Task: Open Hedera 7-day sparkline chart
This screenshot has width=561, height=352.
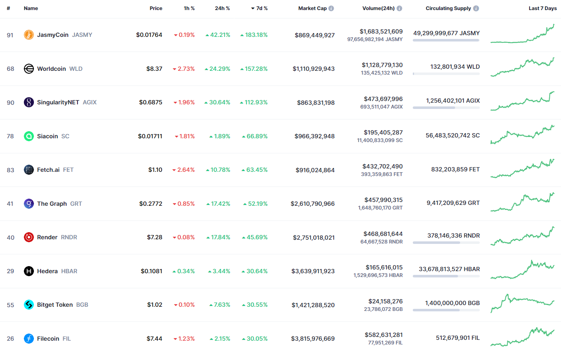Action: [x=522, y=269]
